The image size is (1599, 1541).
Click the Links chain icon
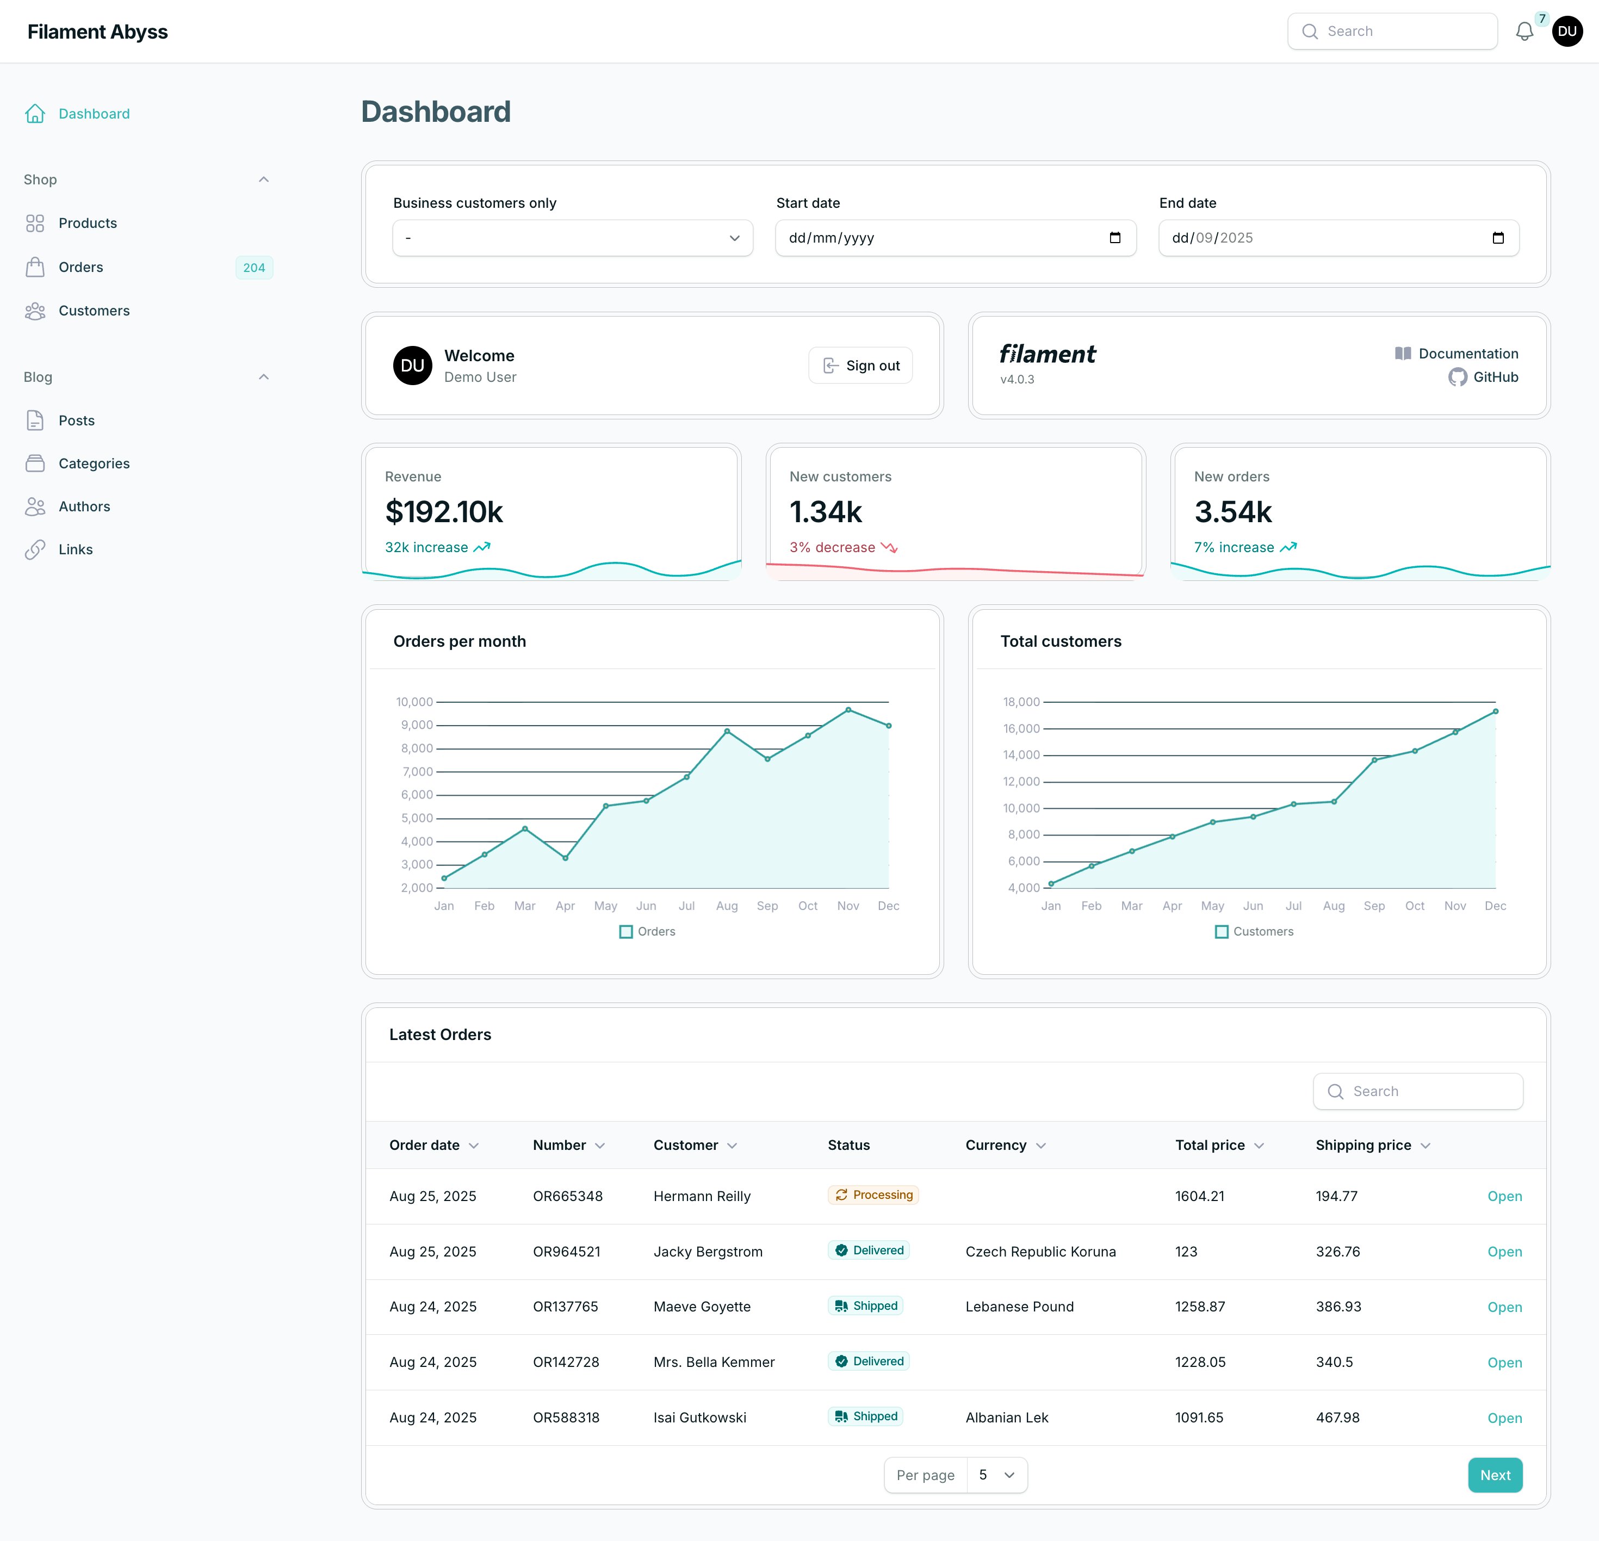(35, 549)
